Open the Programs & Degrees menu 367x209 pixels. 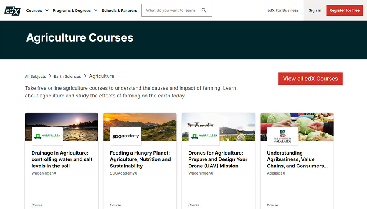click(72, 10)
